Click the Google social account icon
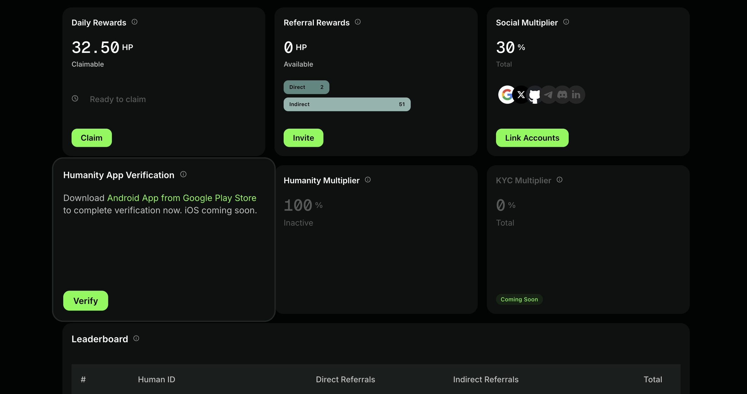The image size is (747, 394). click(507, 95)
